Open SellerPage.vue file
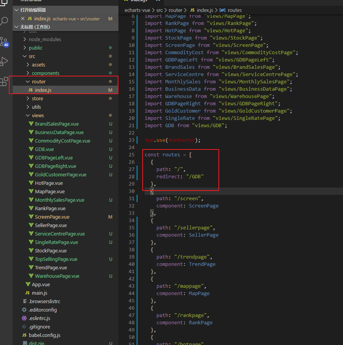Viewport: 343px width, 345px height. (65, 225)
